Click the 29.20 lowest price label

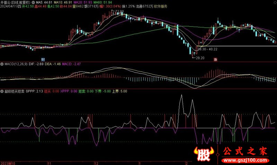(200, 58)
